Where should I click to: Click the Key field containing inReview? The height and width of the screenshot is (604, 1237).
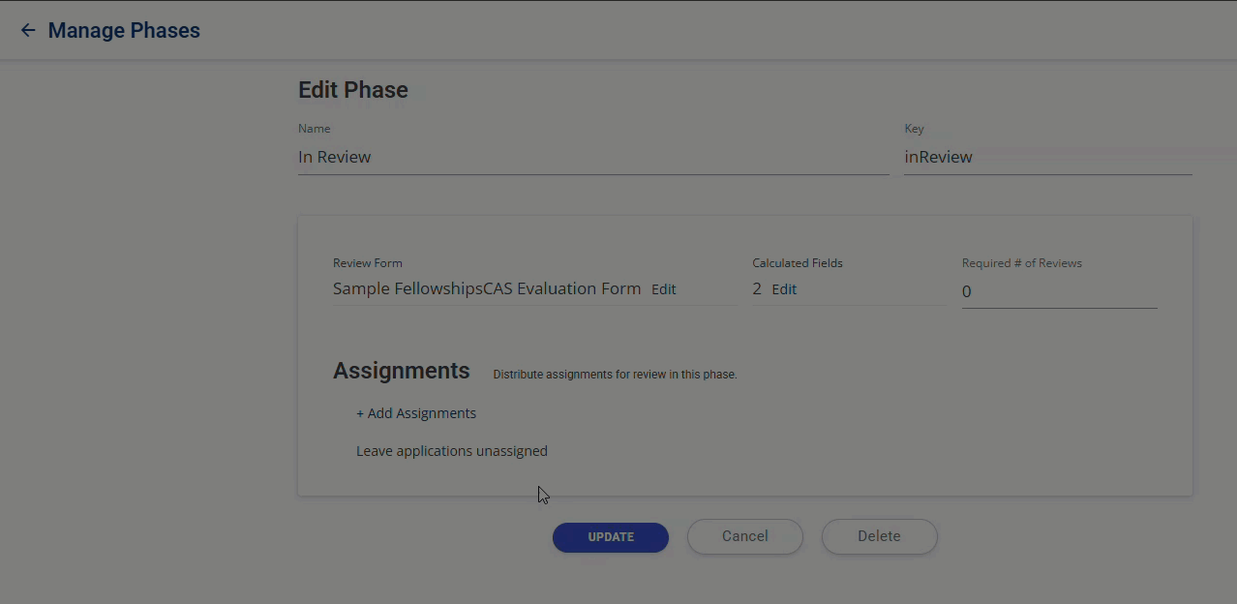coord(1047,157)
